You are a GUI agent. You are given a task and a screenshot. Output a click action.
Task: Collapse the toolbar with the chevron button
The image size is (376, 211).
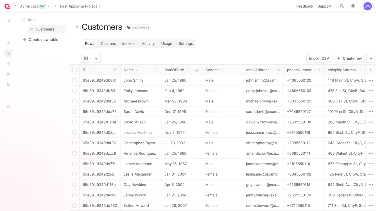[370, 58]
